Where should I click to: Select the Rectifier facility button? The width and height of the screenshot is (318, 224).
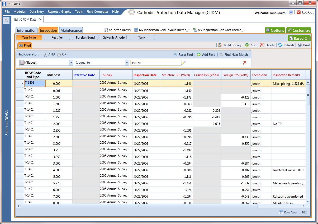57,38
